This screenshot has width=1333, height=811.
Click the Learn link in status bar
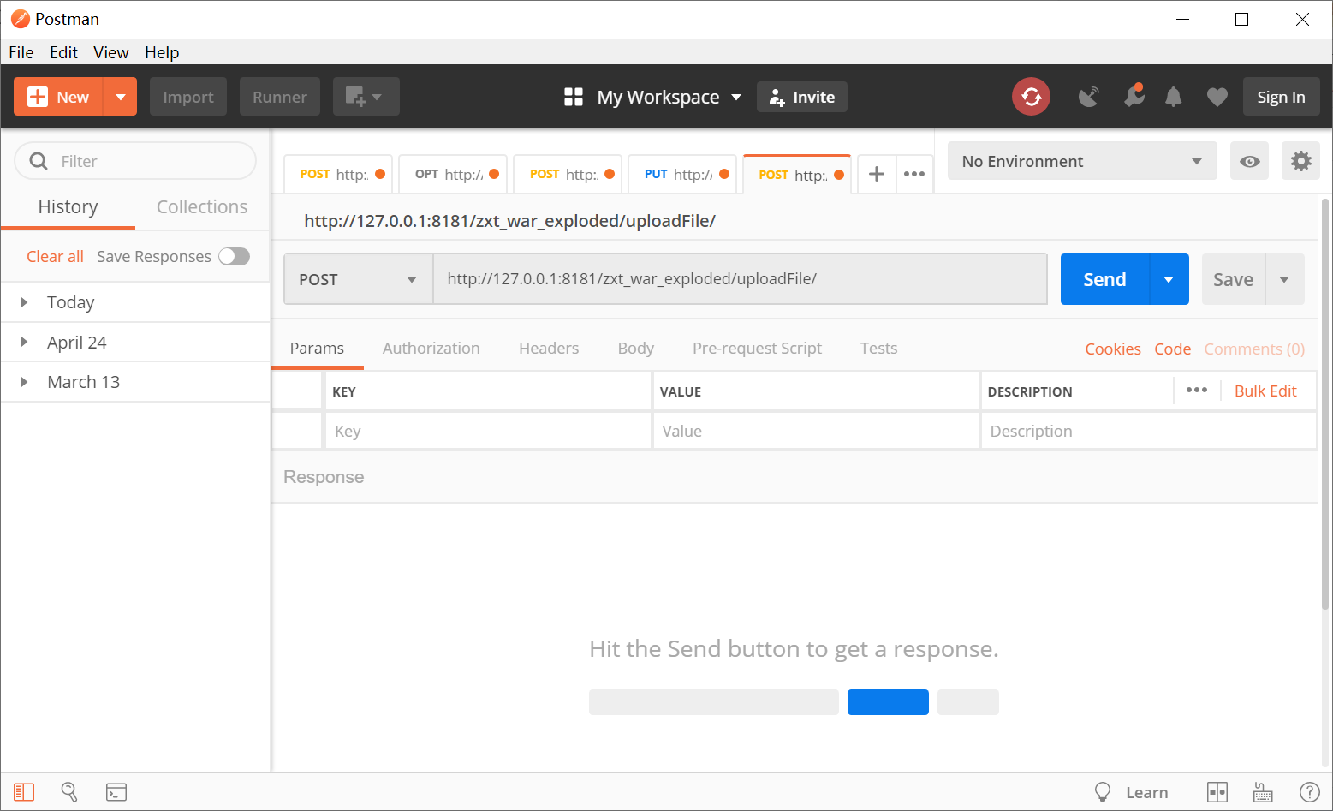1147,792
